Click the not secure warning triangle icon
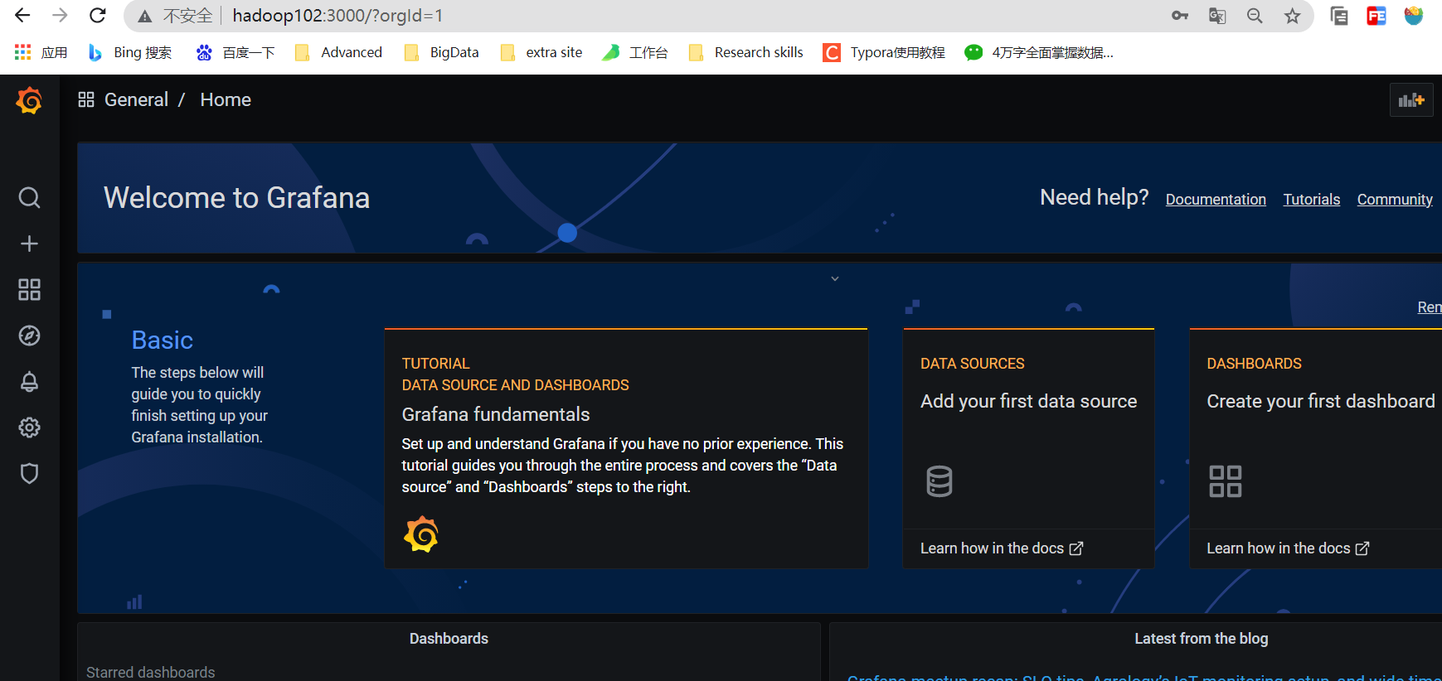The image size is (1442, 681). tap(145, 16)
